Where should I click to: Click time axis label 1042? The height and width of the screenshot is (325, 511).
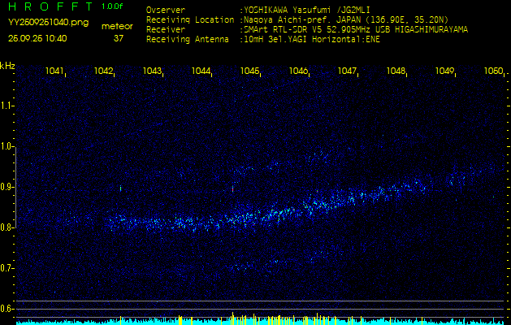(103, 71)
